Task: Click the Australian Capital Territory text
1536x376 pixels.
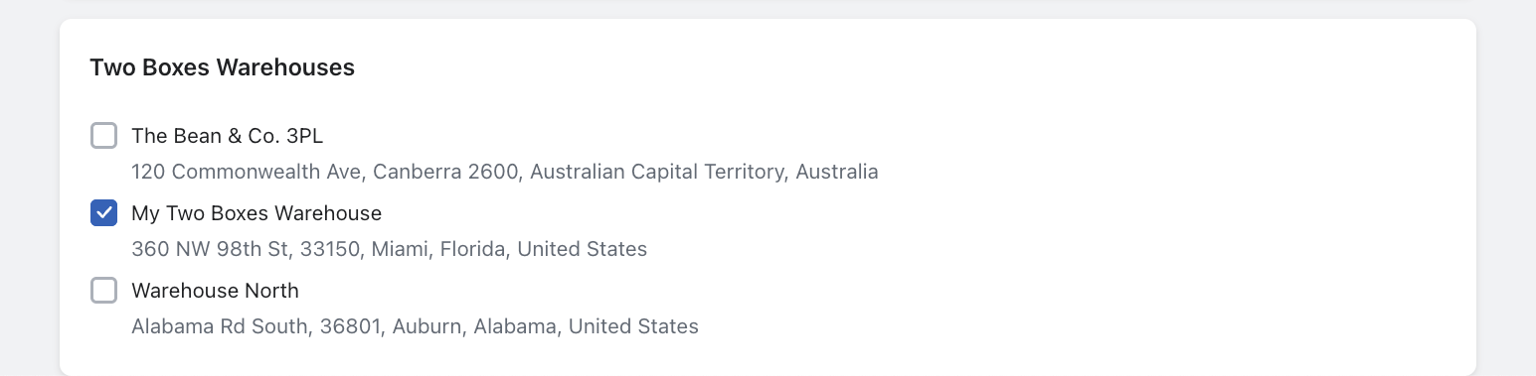Action: pos(660,172)
